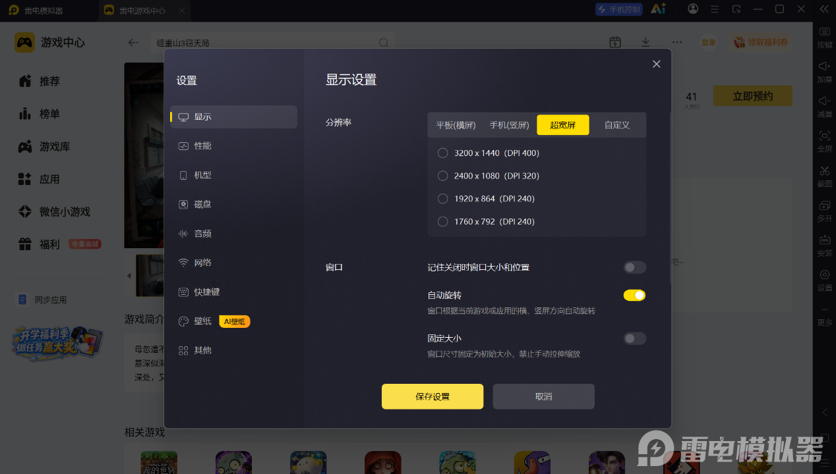The width and height of the screenshot is (836, 474).
Task: Open the 快捷键 shortcut settings section
Action: (233, 292)
